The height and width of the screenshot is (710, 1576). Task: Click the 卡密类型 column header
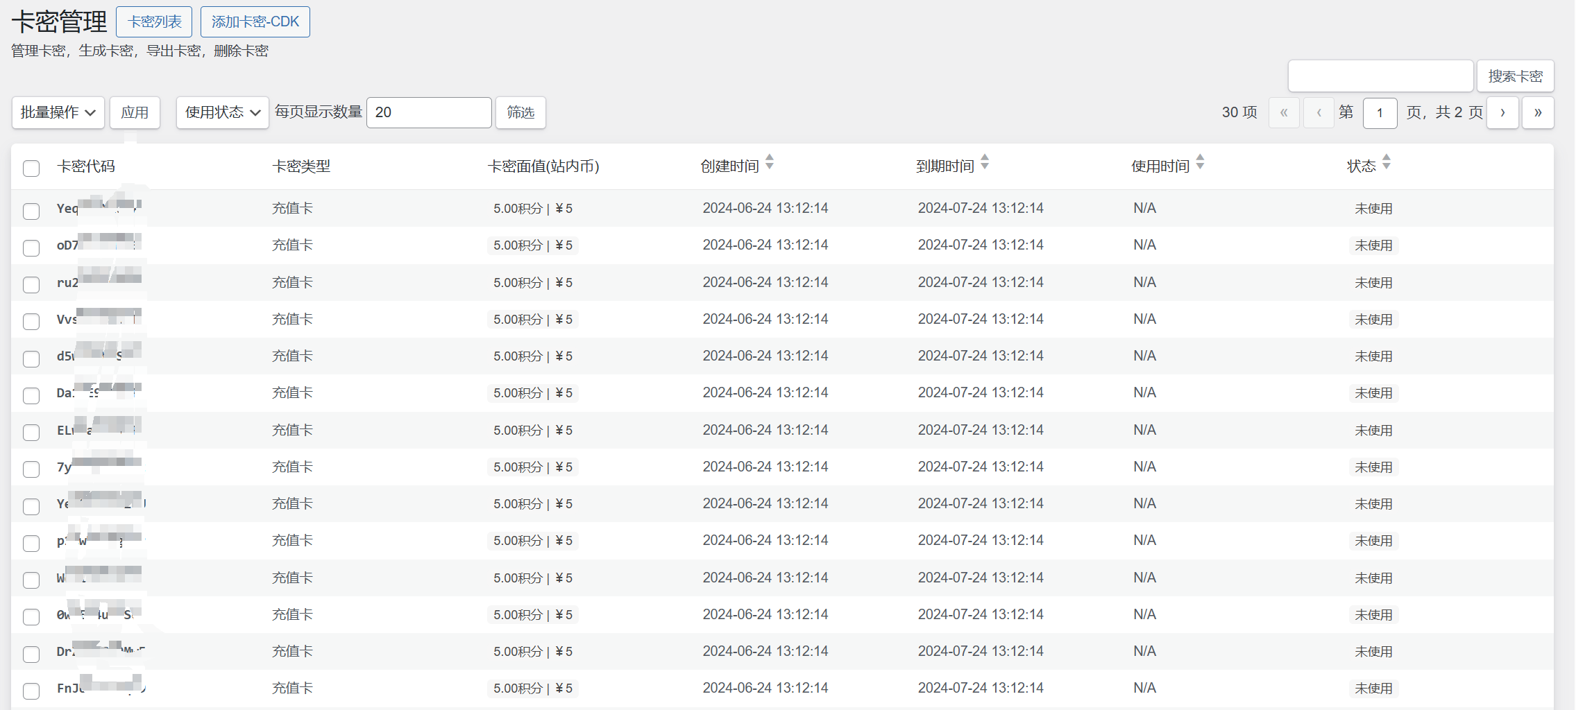click(x=301, y=166)
